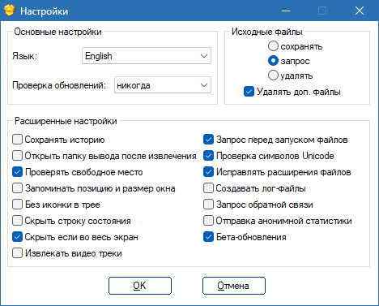Uncheck Проверять свободное место
The image size is (379, 306).
click(x=17, y=172)
